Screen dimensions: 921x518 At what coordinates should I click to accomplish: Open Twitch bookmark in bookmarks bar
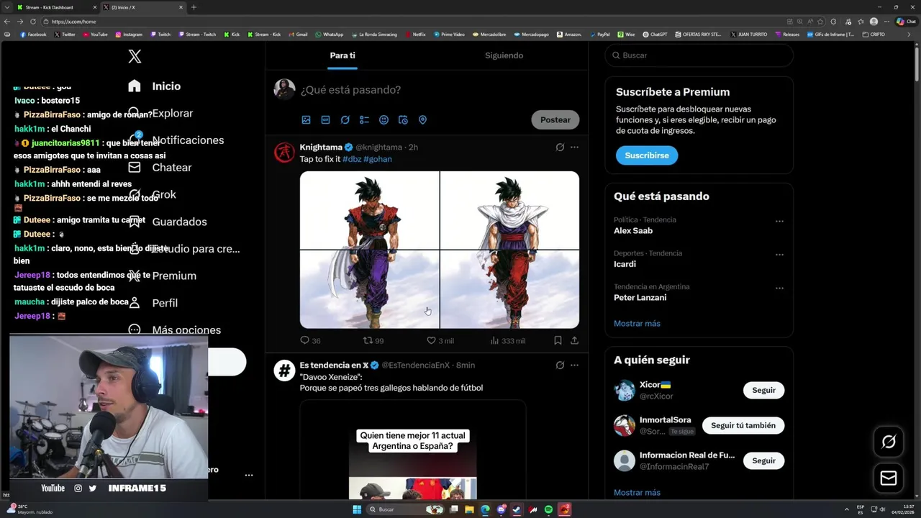tap(160, 35)
